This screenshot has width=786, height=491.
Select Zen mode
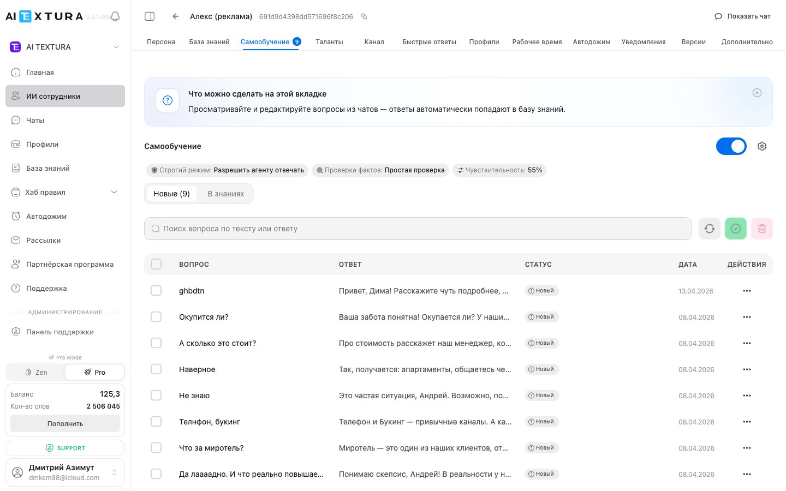tap(36, 372)
